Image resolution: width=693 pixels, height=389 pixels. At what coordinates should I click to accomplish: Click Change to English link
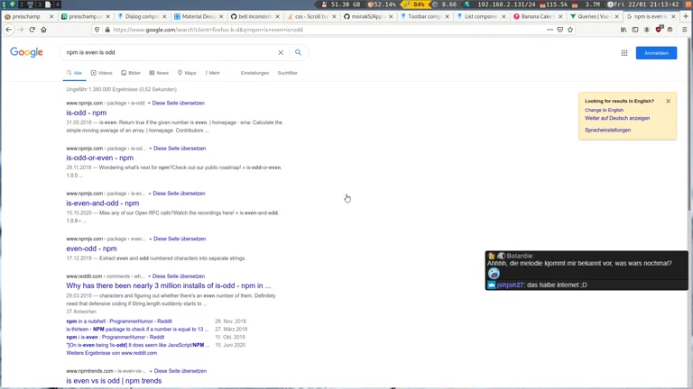pos(604,110)
